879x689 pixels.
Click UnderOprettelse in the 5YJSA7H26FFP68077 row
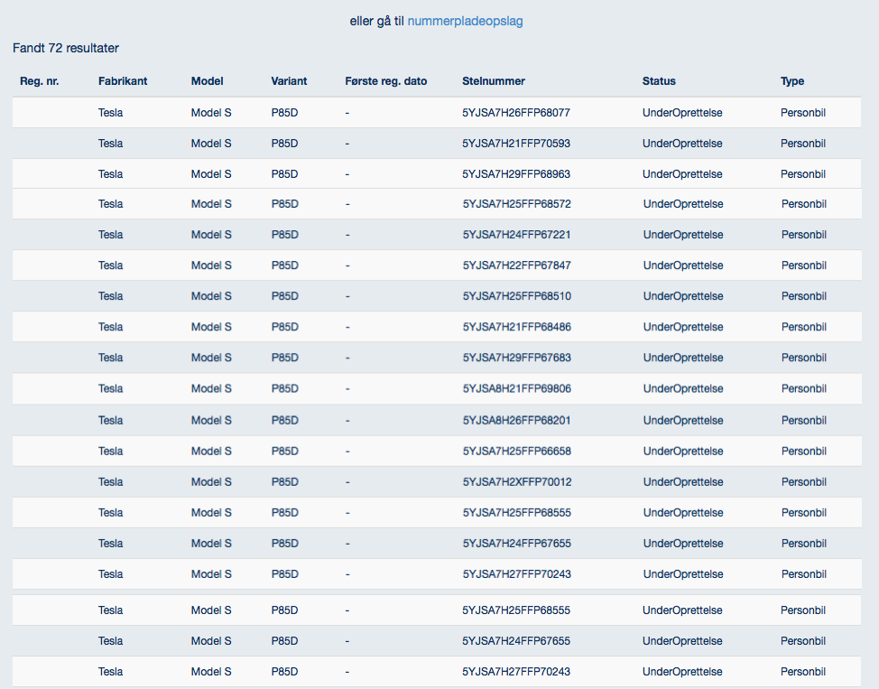(682, 113)
